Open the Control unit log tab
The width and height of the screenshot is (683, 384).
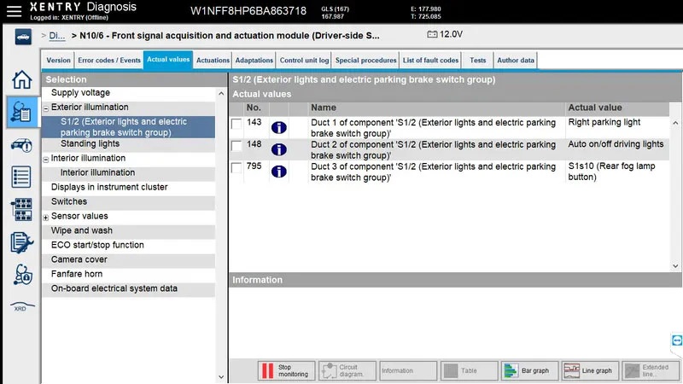pos(304,60)
